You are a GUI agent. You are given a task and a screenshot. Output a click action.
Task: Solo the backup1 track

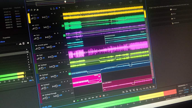coord(62,62)
